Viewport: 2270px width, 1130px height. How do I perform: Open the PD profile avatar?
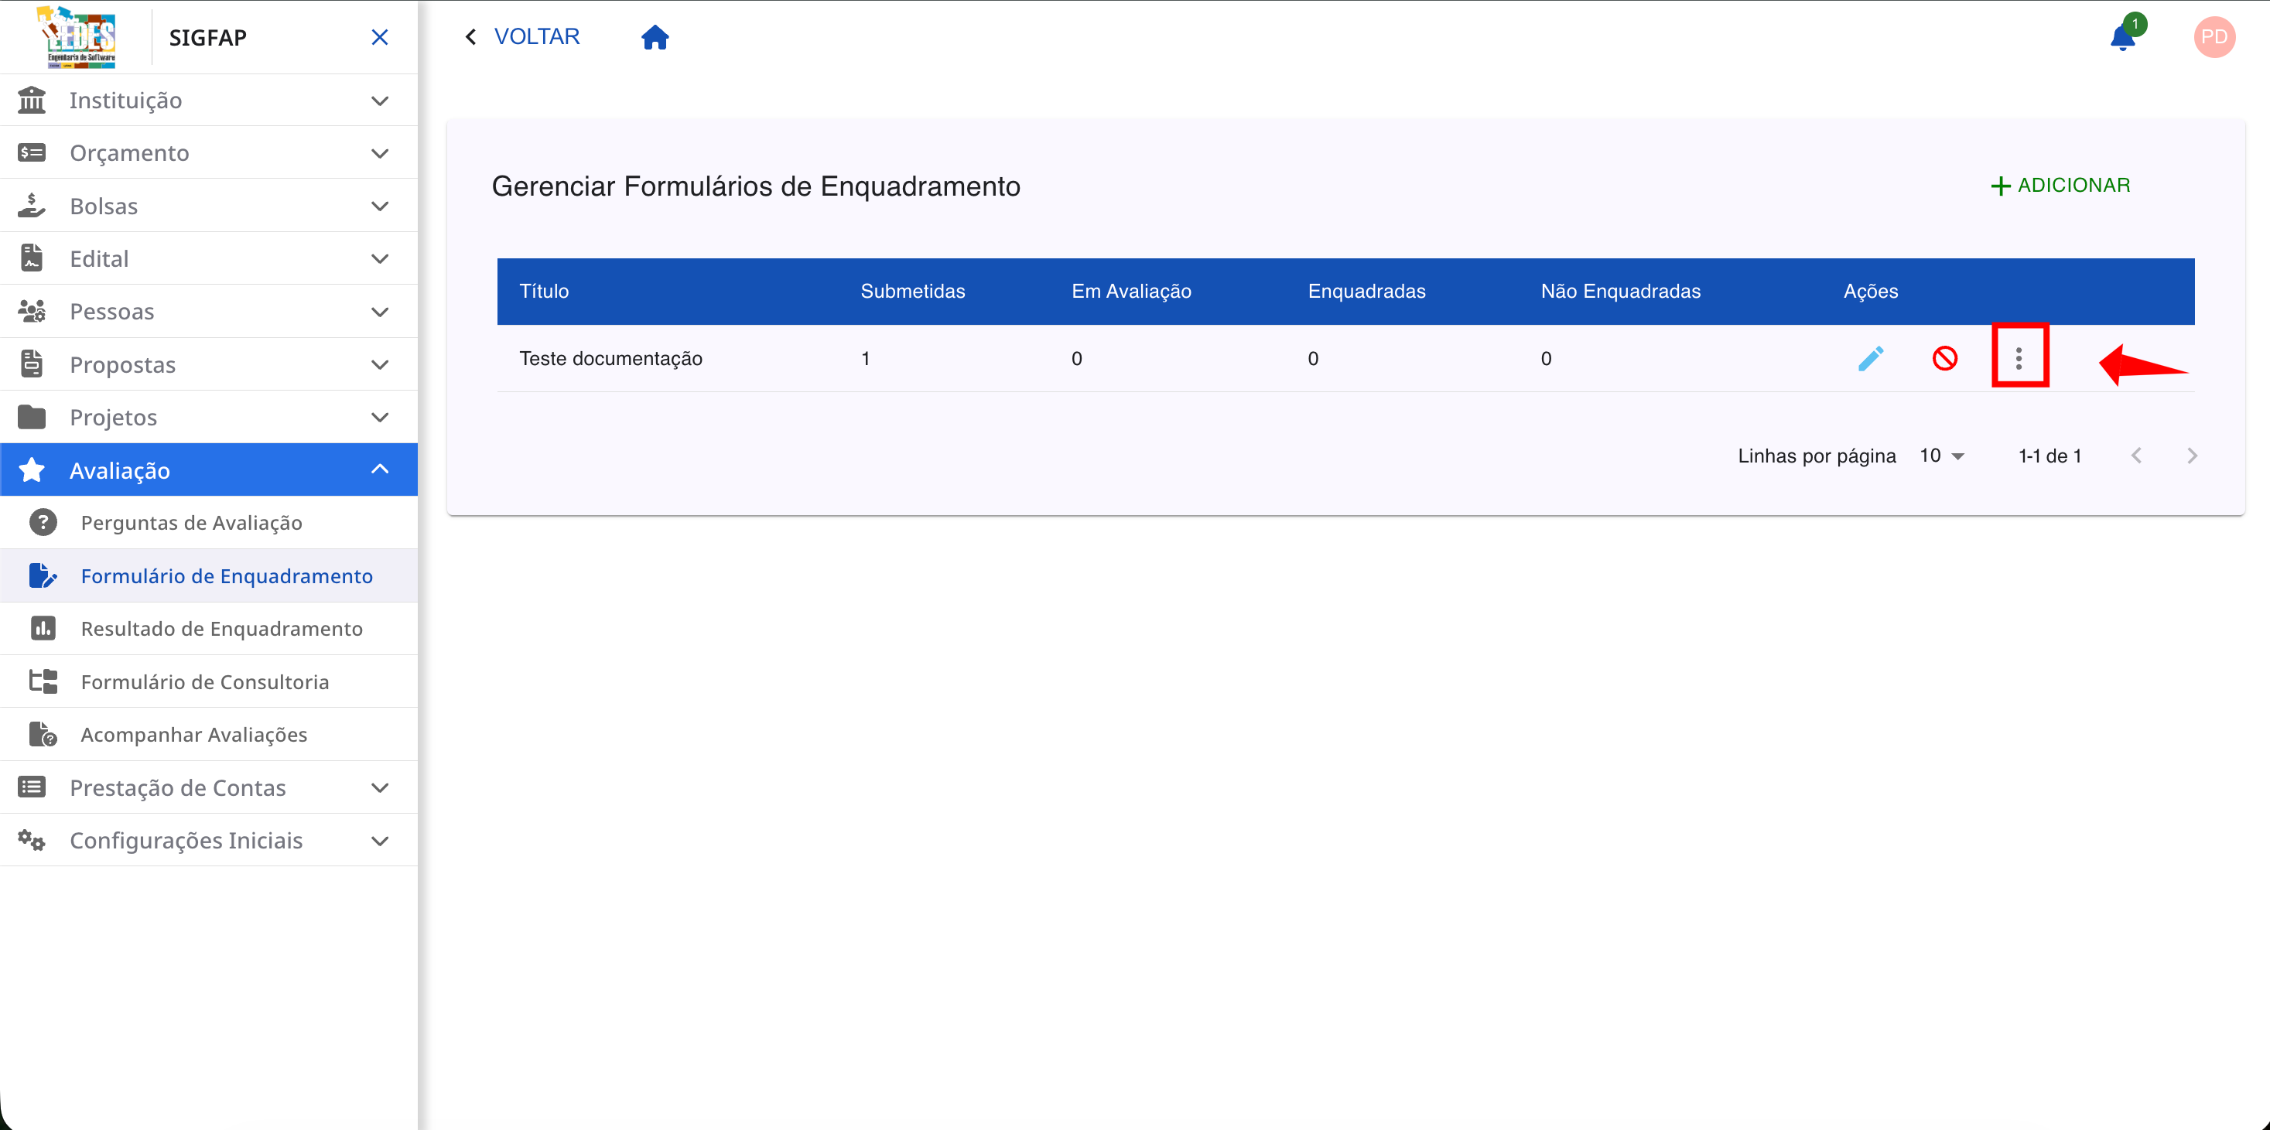[2215, 37]
